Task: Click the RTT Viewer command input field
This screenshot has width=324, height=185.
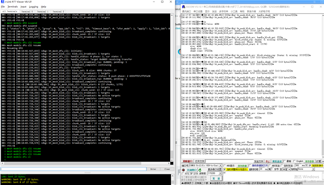Action: [x=73, y=169]
